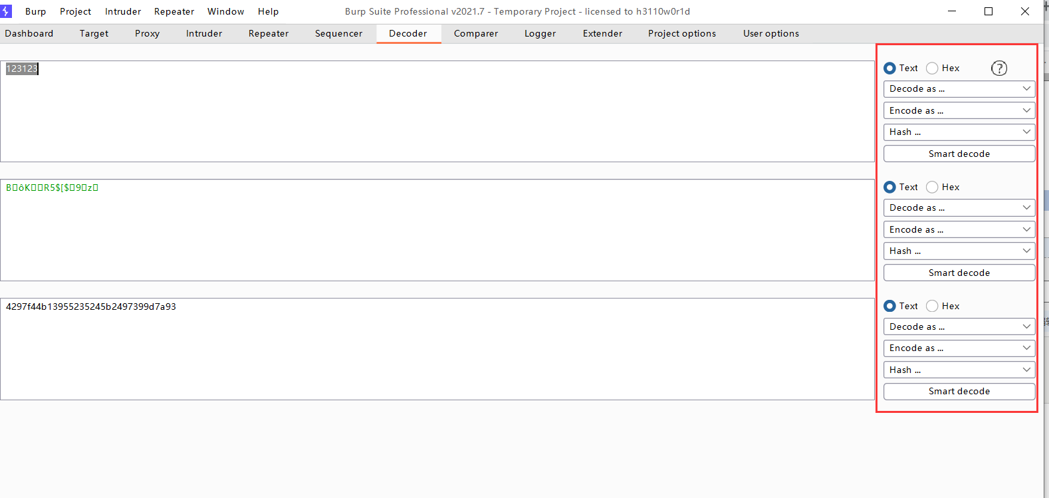Select Text radio for the 4297f44b hash panel

pyautogui.click(x=889, y=306)
